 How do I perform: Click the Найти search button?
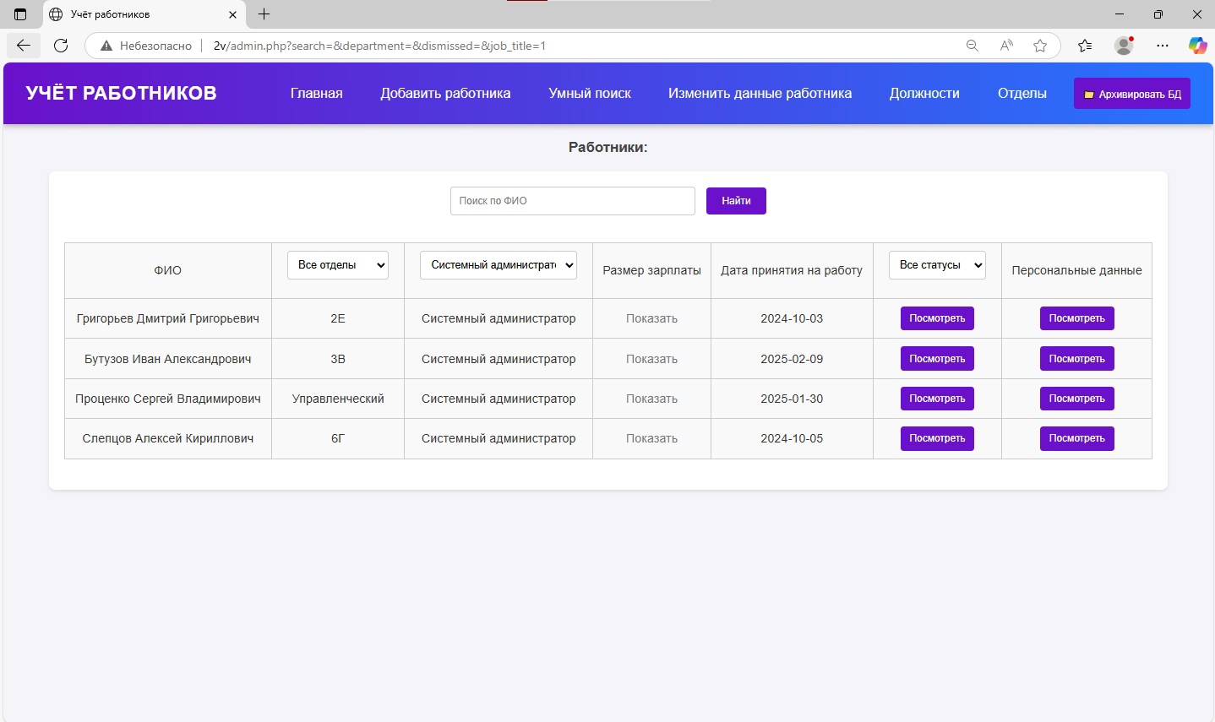(x=736, y=201)
